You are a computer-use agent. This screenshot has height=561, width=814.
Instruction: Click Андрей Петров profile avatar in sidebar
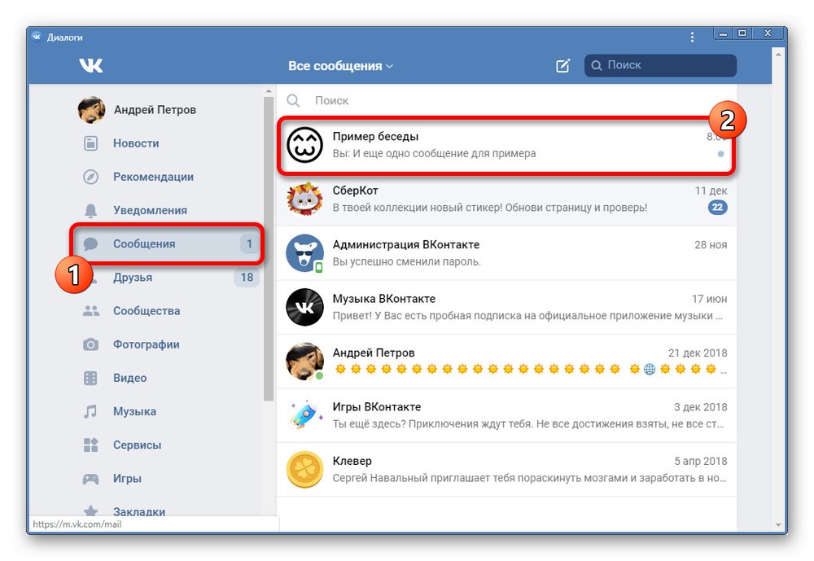coord(91,110)
